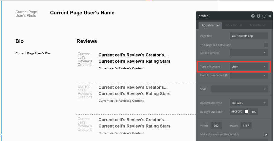Screen dimensions: 274x141
Task: Select the Reviews heading
Action: [x=87, y=41]
